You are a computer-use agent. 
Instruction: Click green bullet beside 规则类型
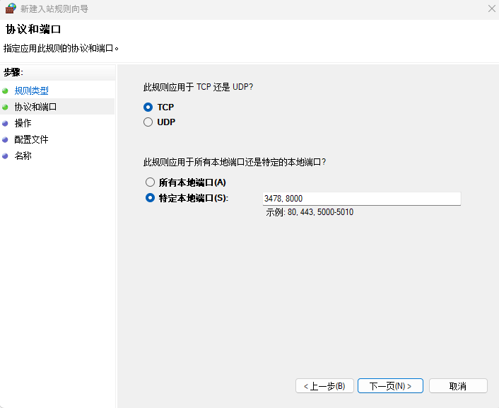pos(5,91)
